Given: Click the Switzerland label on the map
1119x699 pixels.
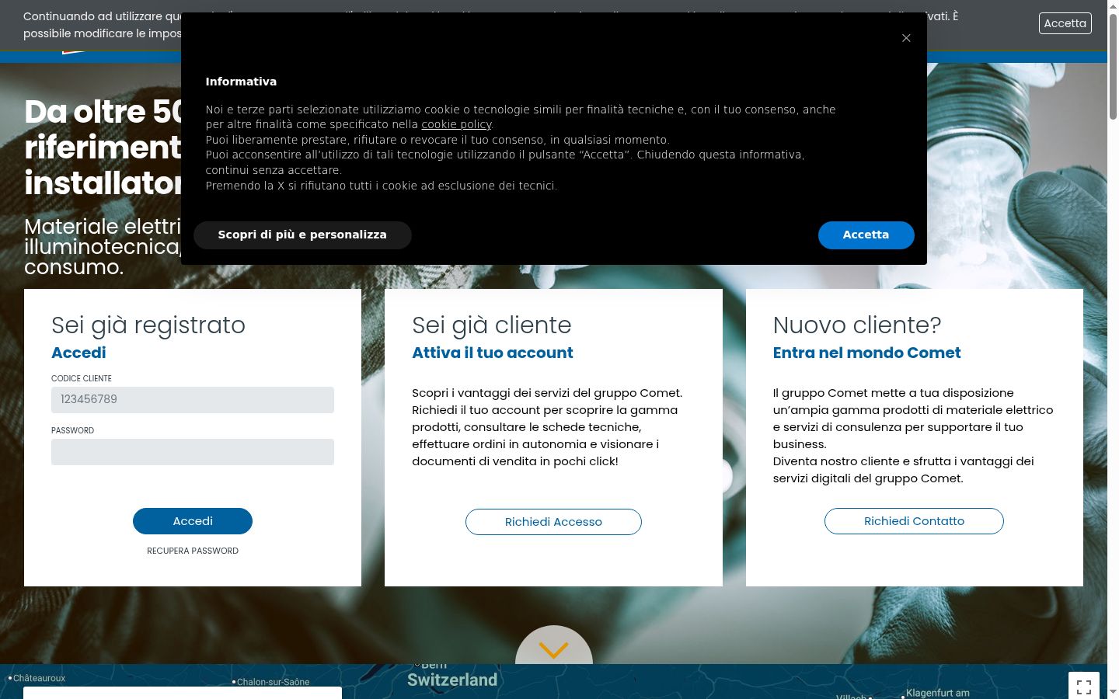Looking at the screenshot, I should (x=452, y=680).
